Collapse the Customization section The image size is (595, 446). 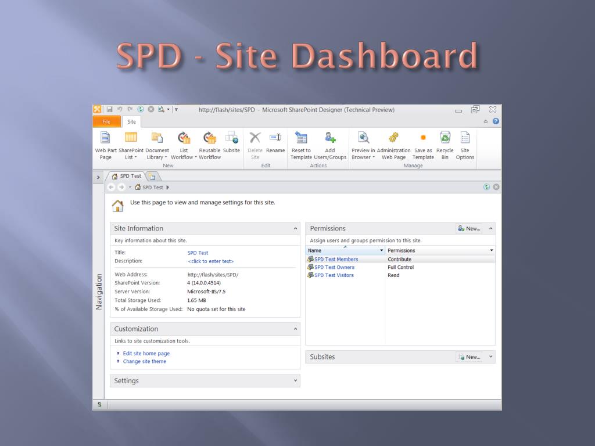295,329
